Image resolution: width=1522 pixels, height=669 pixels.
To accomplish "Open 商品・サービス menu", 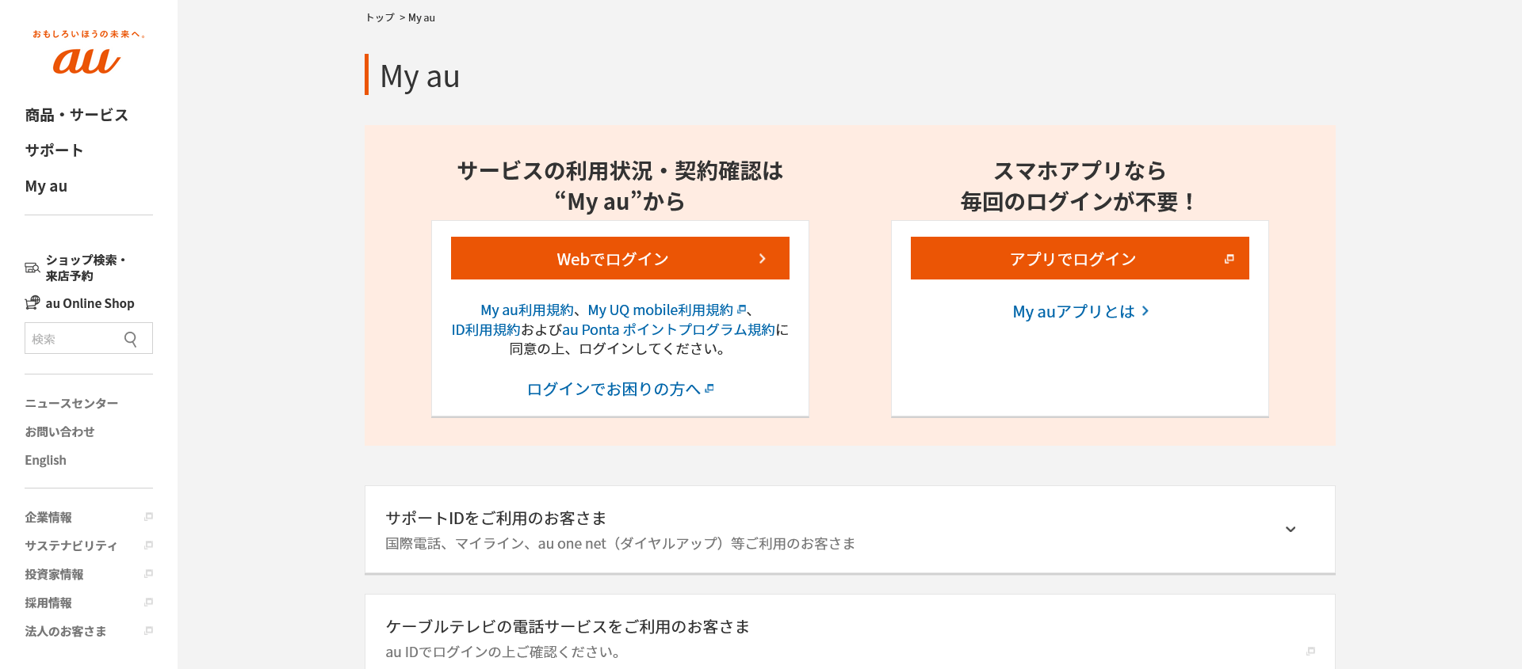I will (x=76, y=115).
